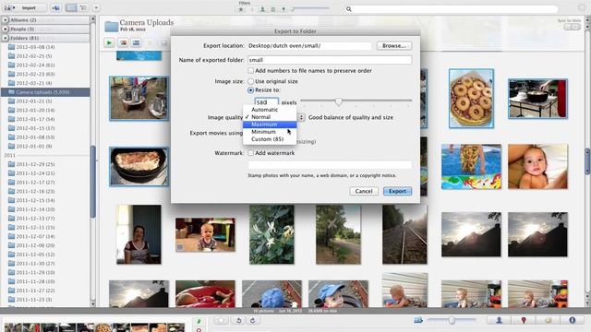Show the People panel icon
591x332 pixels.
[x=499, y=320]
